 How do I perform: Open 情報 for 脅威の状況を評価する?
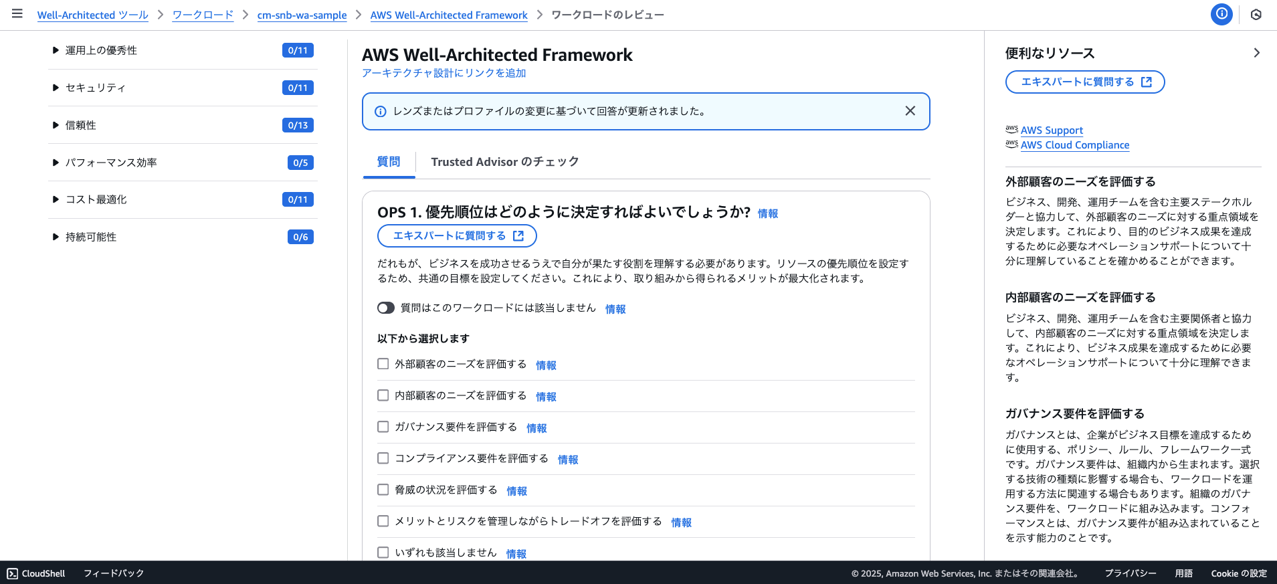click(516, 491)
